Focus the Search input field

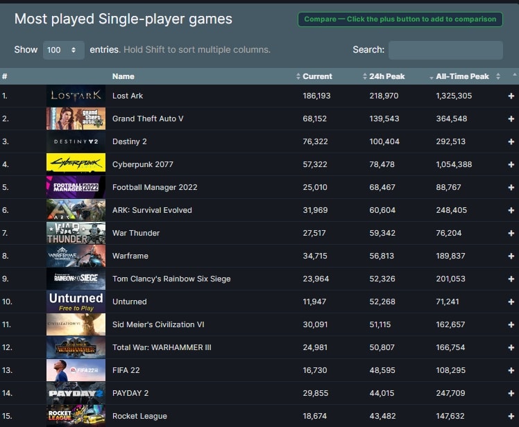(445, 50)
